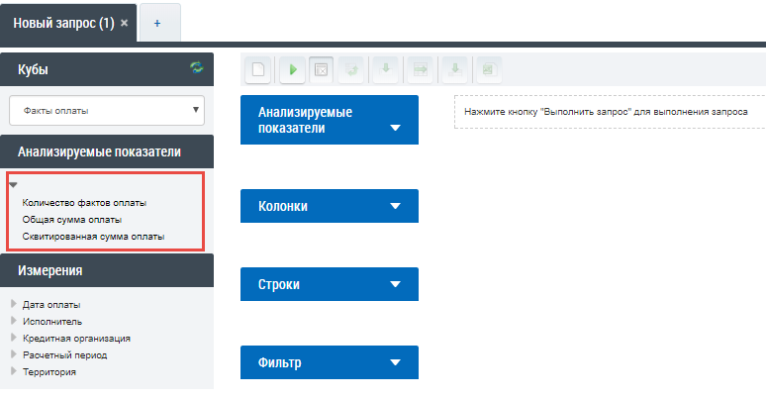Toggle hide-empty-cells table icon with X
Image resolution: width=766 pixels, height=399 pixels.
tap(321, 70)
